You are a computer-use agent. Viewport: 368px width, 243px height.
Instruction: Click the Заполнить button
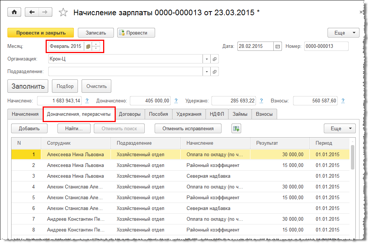[28, 86]
